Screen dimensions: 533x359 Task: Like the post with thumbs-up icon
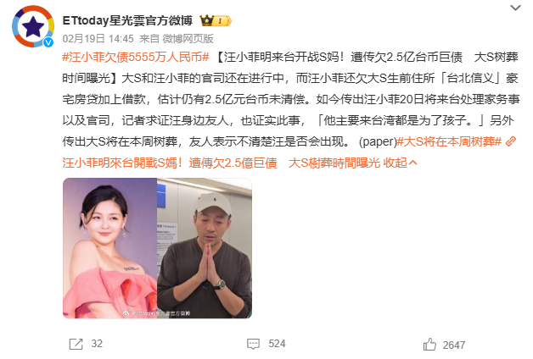point(429,345)
